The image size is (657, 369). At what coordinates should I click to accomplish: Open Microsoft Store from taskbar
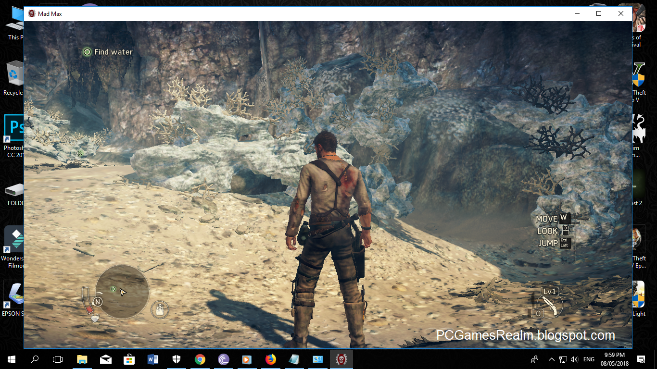tap(129, 359)
